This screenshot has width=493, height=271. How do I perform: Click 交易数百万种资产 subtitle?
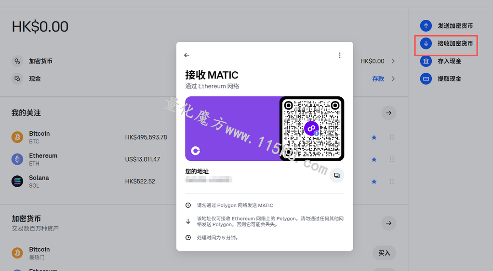click(x=35, y=228)
